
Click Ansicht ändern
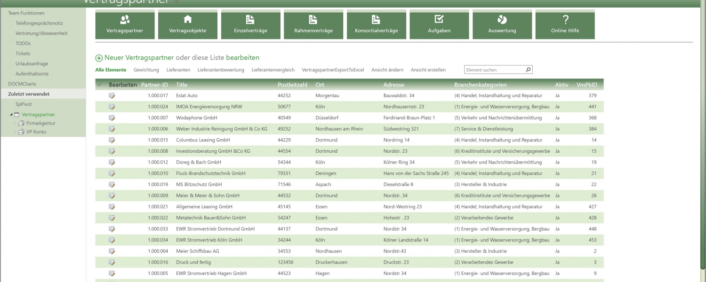click(387, 70)
